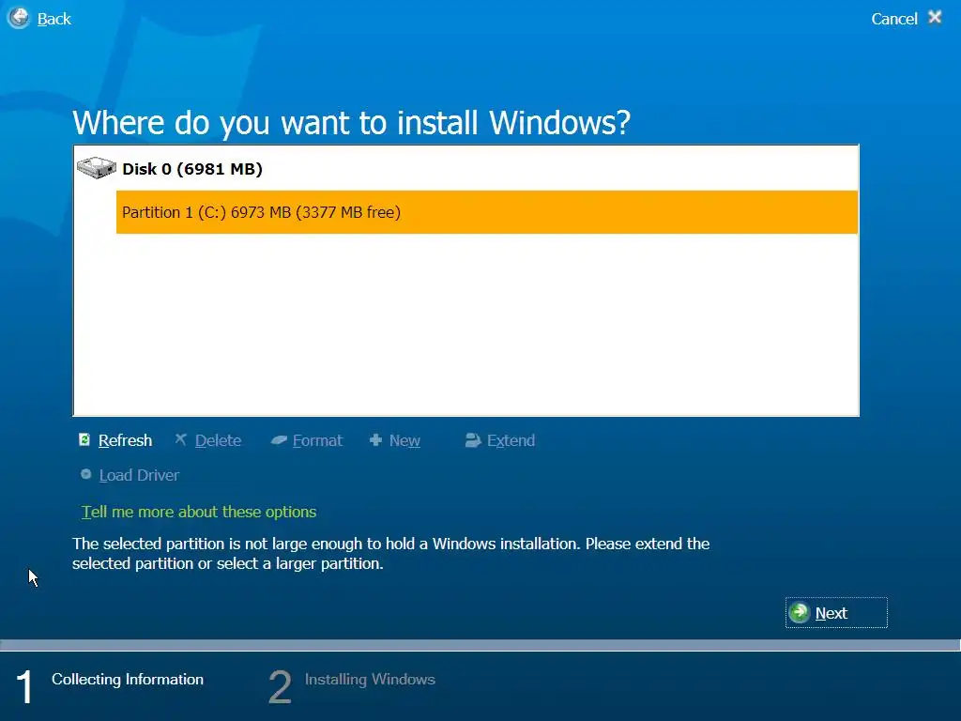961x721 pixels.
Task: Click the Load Driver disc icon
Action: point(85,474)
